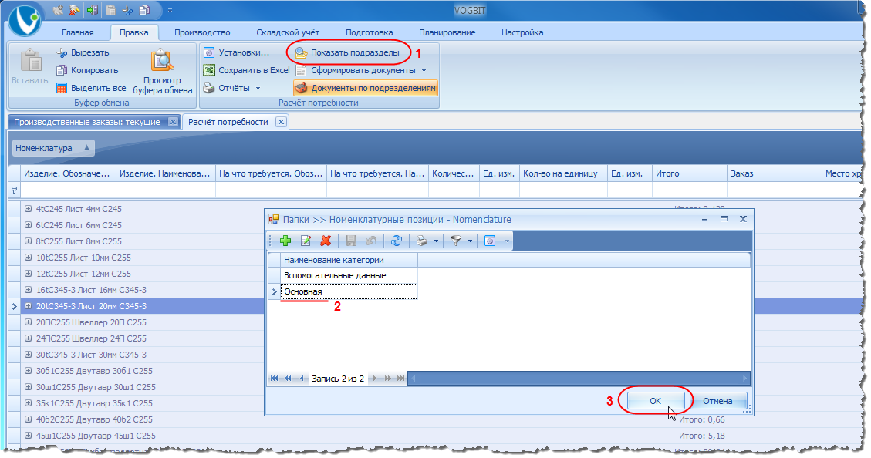This screenshot has width=871, height=458.
Task: Click Показать подразделы in ribbon
Action: 347,52
